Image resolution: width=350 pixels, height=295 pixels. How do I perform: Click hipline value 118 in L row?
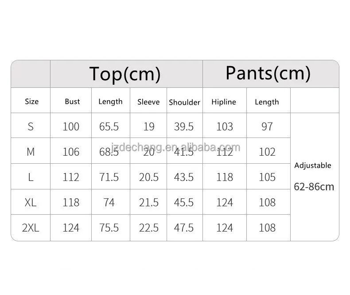click(225, 177)
